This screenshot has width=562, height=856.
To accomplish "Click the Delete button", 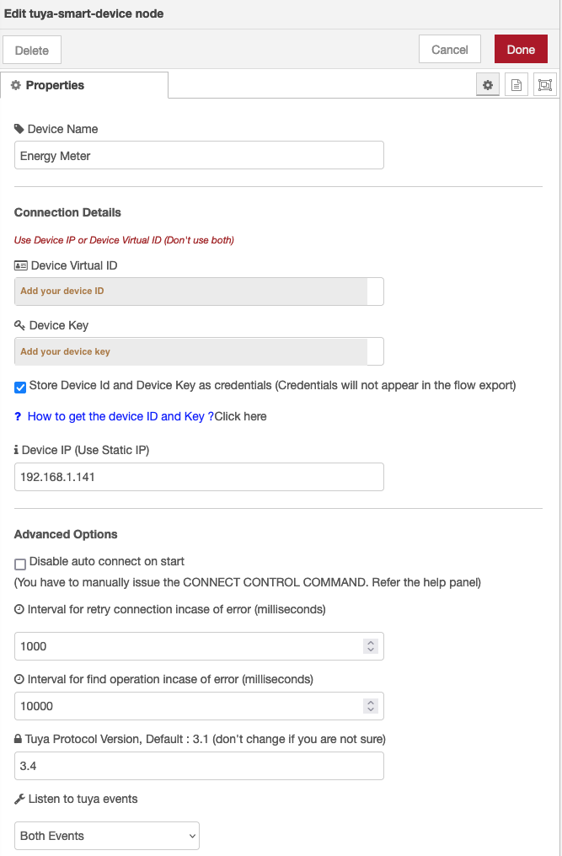I will click(32, 50).
